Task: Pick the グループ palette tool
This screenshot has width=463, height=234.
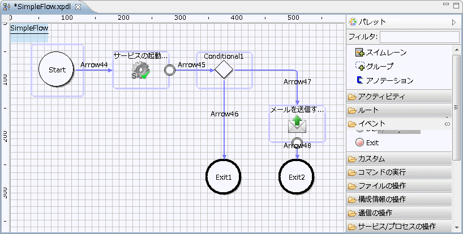Action: pyautogui.click(x=374, y=66)
